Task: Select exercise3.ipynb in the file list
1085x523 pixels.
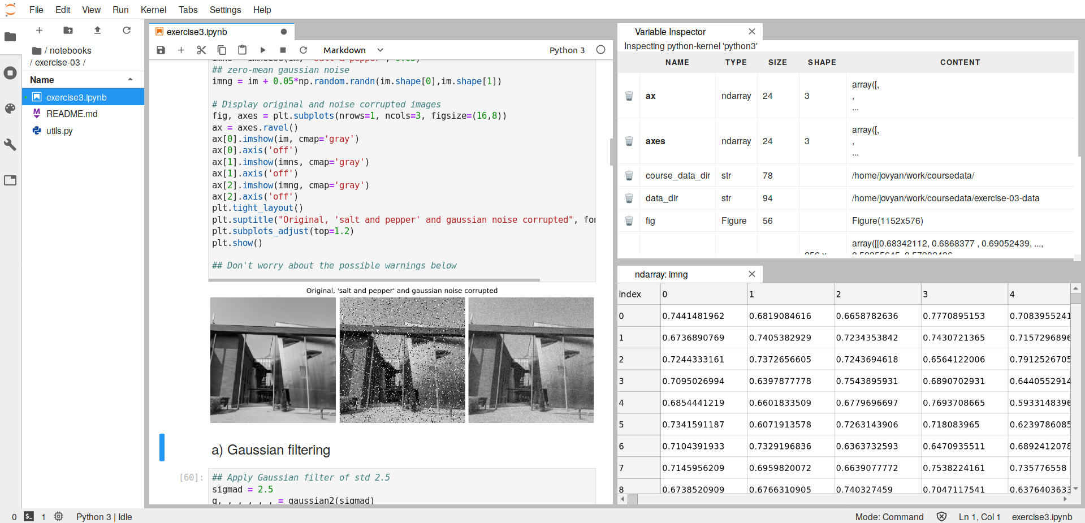Action: [83, 97]
